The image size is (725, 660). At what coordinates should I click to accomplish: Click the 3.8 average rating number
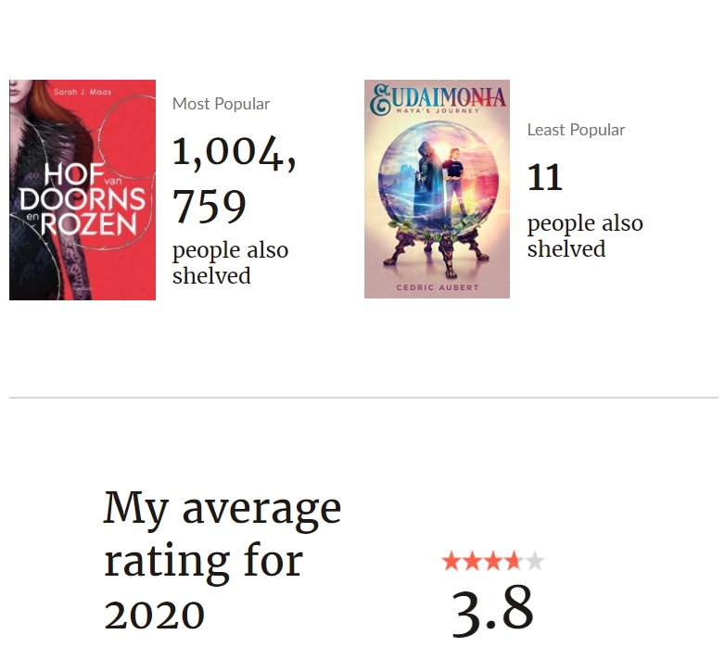(492, 609)
